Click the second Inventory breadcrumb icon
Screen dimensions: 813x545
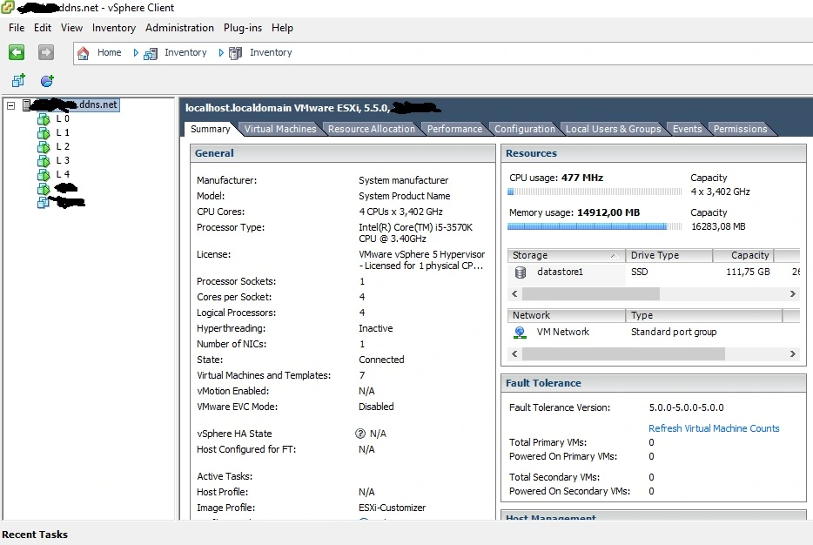pyautogui.click(x=235, y=53)
